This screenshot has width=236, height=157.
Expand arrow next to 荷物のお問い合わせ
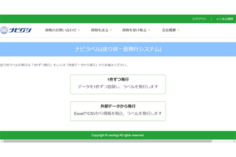[x=79, y=30]
